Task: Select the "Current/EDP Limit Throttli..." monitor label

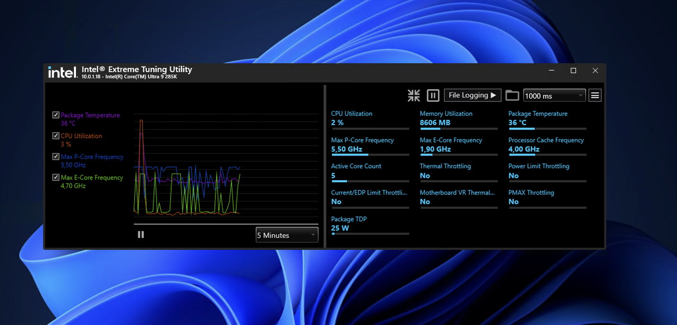Action: click(x=369, y=193)
